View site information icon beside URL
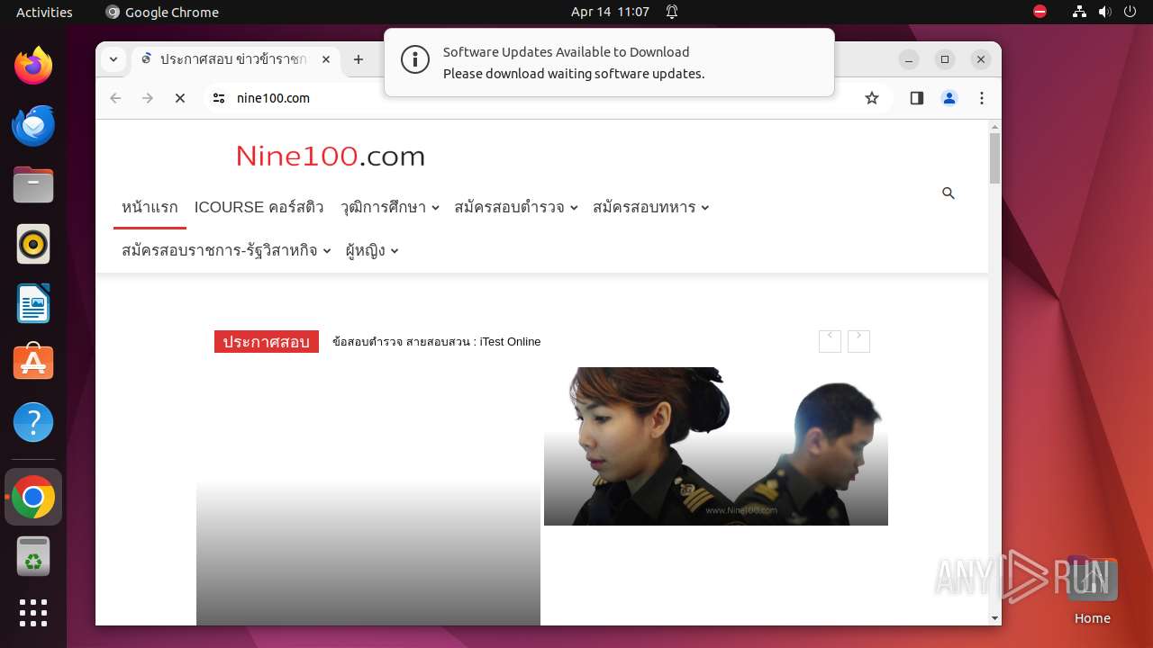 [219, 98]
